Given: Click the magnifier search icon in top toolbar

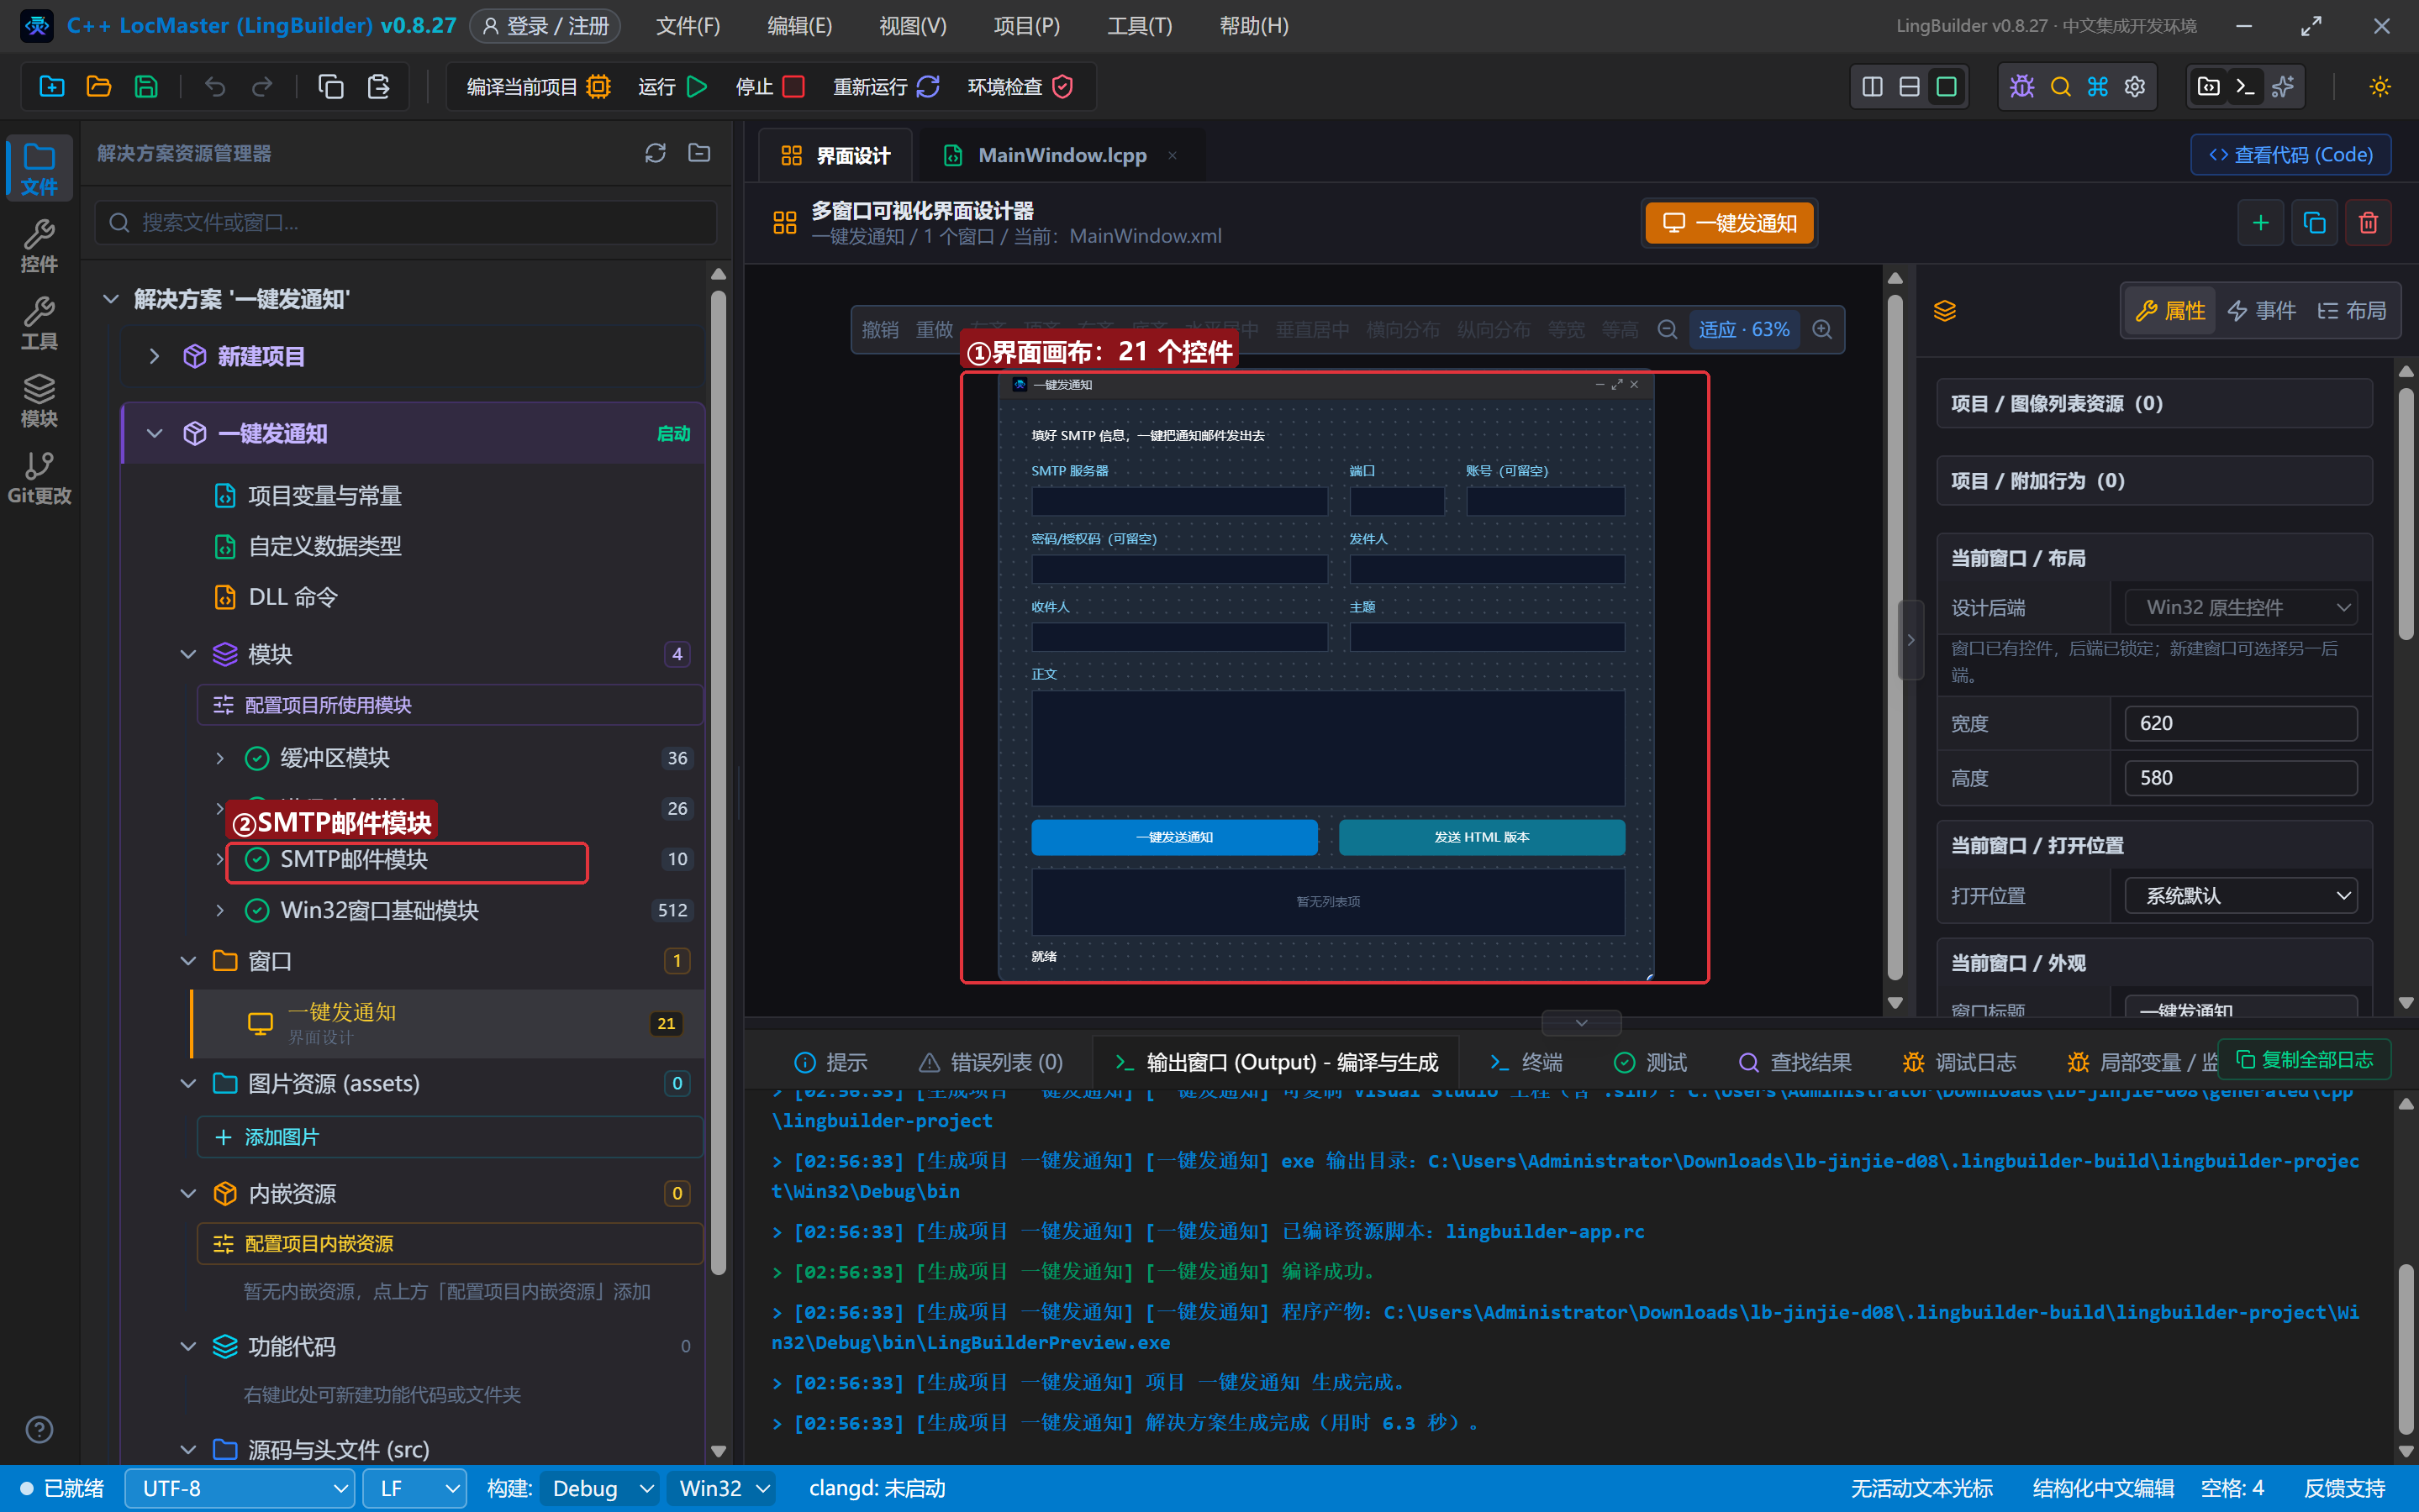Looking at the screenshot, I should [2060, 87].
